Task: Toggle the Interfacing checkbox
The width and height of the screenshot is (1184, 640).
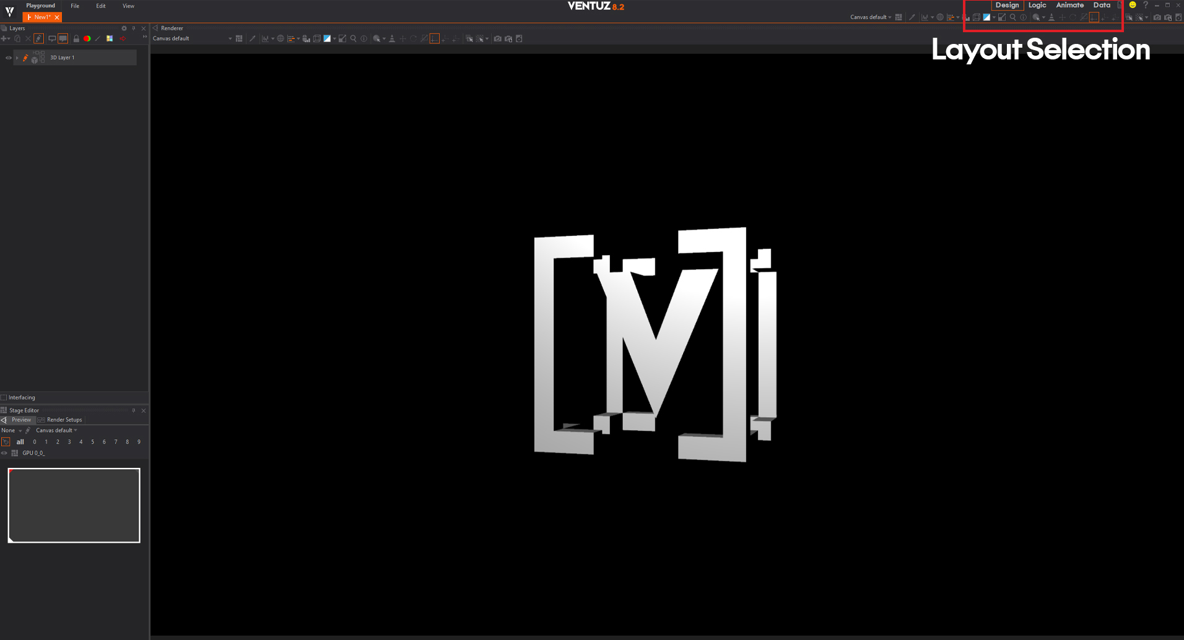Action: point(4,397)
